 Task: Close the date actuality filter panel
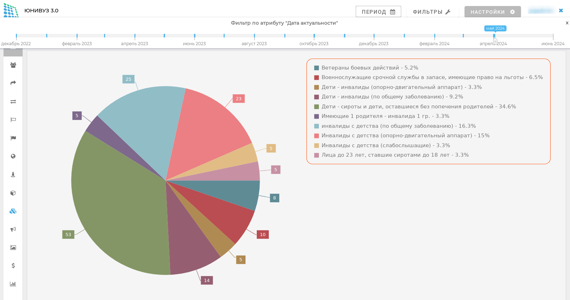click(x=567, y=23)
